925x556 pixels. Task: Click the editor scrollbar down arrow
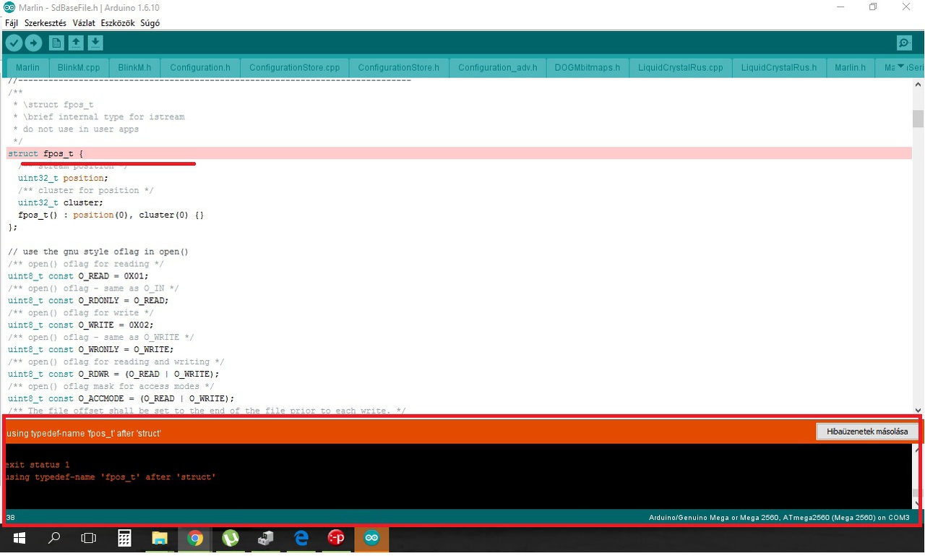click(x=918, y=410)
